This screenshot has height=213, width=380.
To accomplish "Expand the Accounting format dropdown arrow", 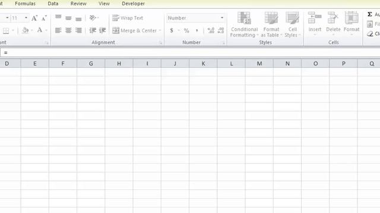I will (x=179, y=30).
